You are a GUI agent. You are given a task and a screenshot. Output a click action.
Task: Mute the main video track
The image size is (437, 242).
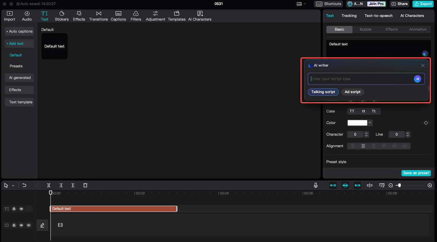click(29, 225)
